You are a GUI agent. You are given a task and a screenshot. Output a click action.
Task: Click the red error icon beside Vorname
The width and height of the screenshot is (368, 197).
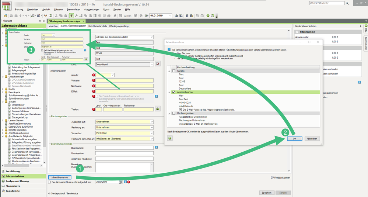pos(94,80)
